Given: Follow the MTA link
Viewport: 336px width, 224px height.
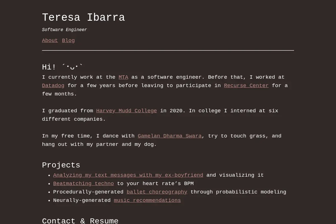Looking at the screenshot, I should point(123,77).
